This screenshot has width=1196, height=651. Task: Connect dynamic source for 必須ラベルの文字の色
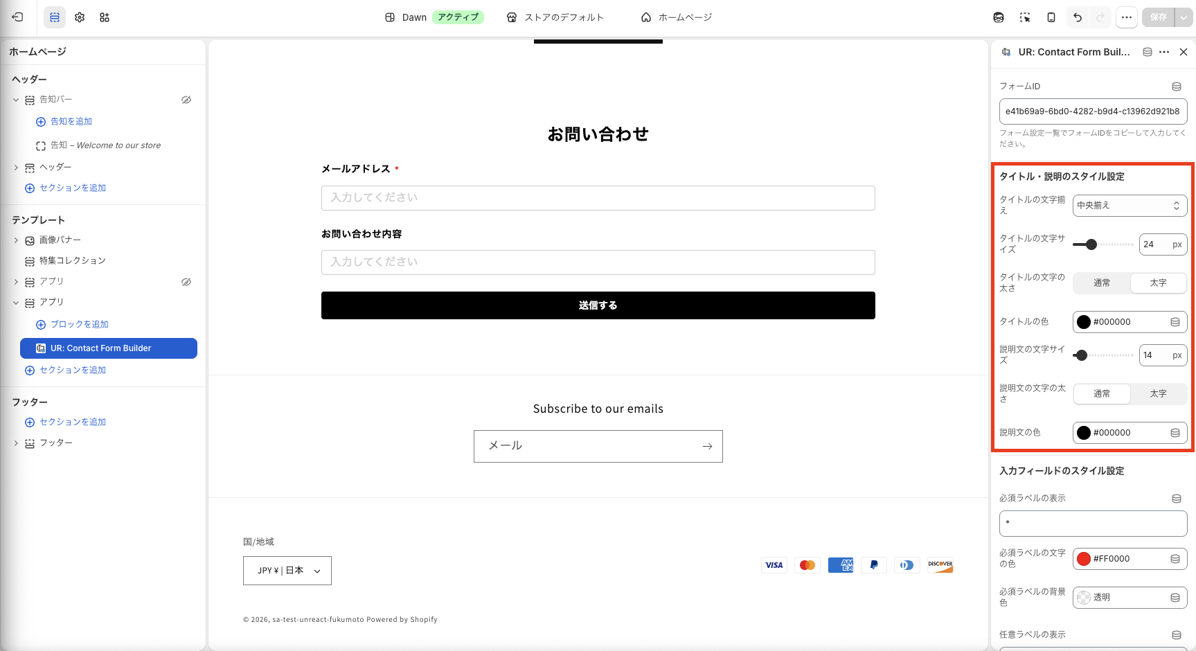point(1175,559)
